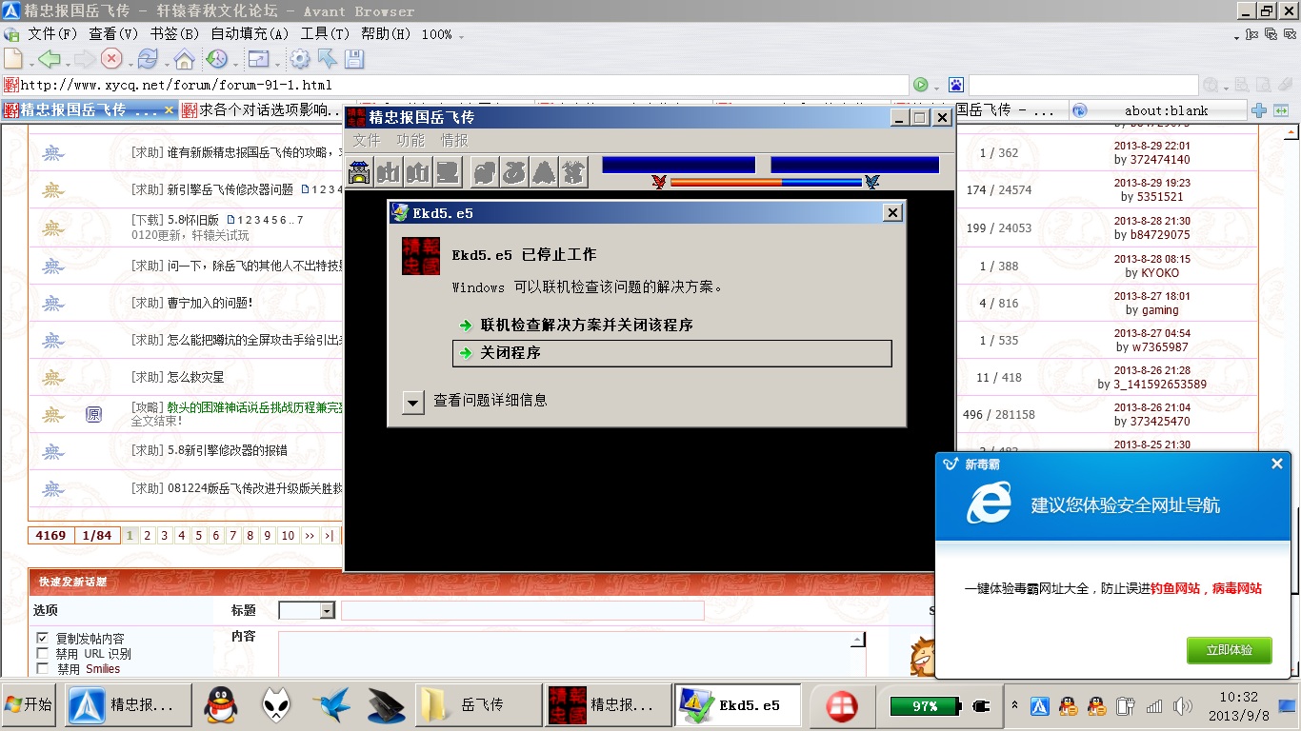
Task: Click the Back arrow in Avant Browser toolbar
Action: coord(48,59)
